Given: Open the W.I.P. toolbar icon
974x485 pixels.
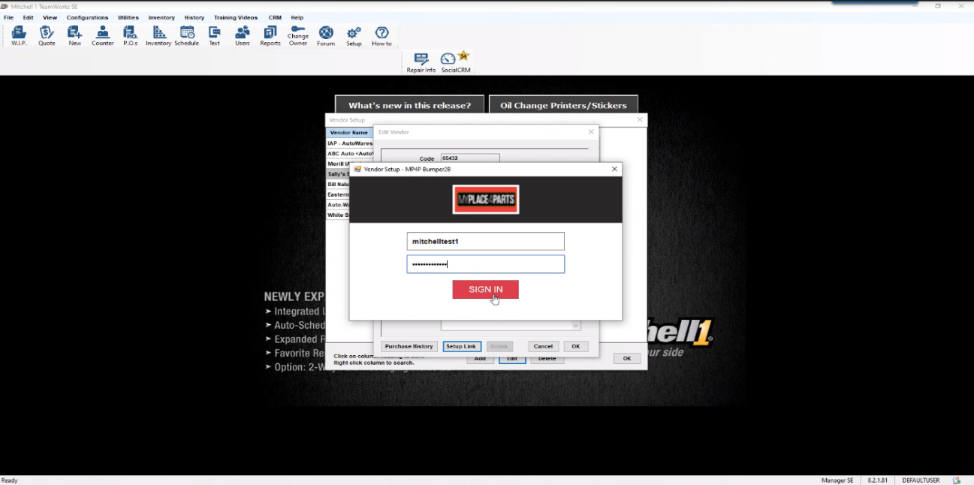Looking at the screenshot, I should click(x=19, y=35).
